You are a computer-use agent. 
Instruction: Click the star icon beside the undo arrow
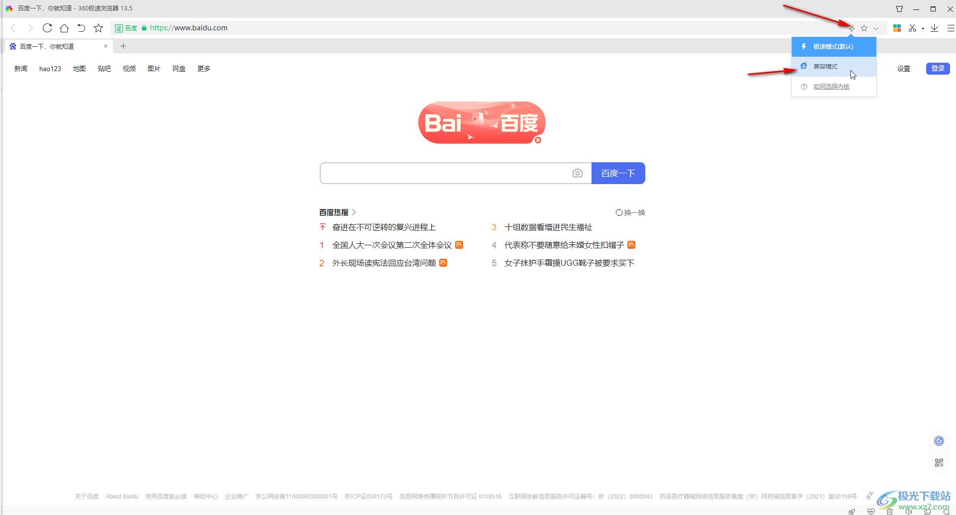(99, 28)
